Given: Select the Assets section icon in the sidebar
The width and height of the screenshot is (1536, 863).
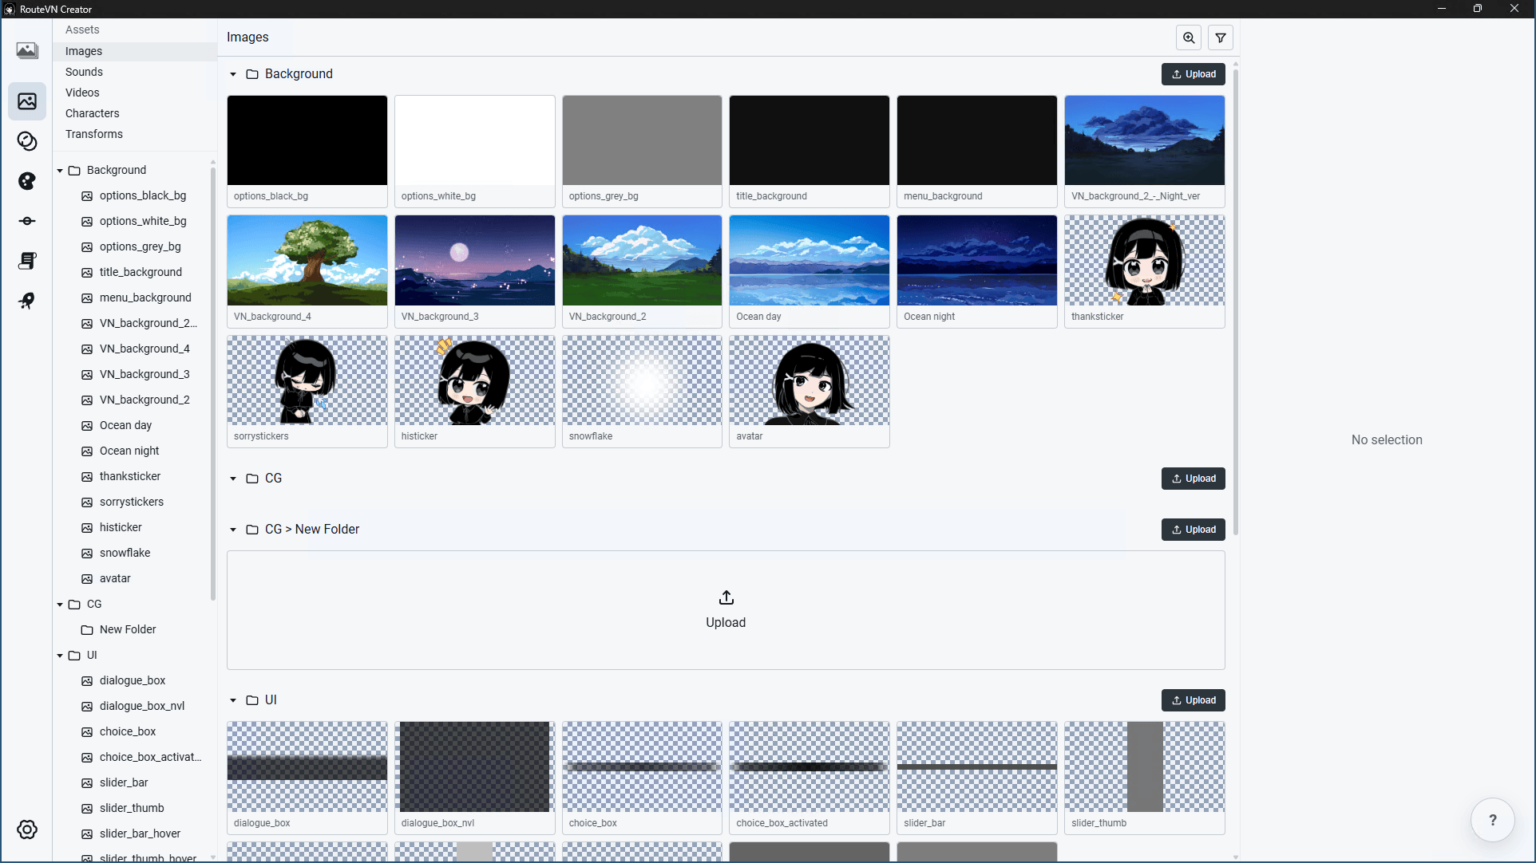Looking at the screenshot, I should tap(27, 101).
